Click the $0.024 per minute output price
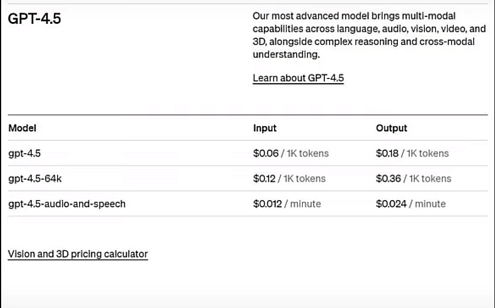This screenshot has height=308, width=495. [391, 204]
